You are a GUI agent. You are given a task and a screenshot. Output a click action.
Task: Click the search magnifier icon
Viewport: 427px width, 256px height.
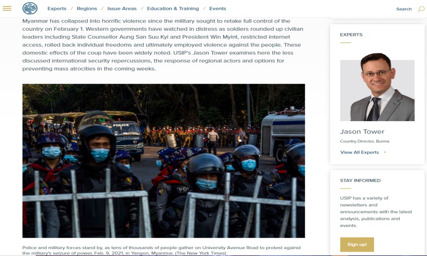[x=421, y=9]
